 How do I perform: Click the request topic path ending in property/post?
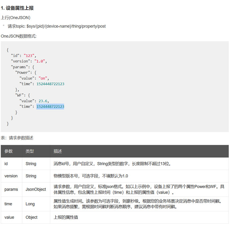coord(57,26)
